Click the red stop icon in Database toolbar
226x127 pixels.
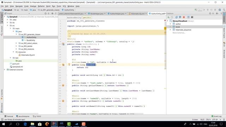(x=184, y=17)
